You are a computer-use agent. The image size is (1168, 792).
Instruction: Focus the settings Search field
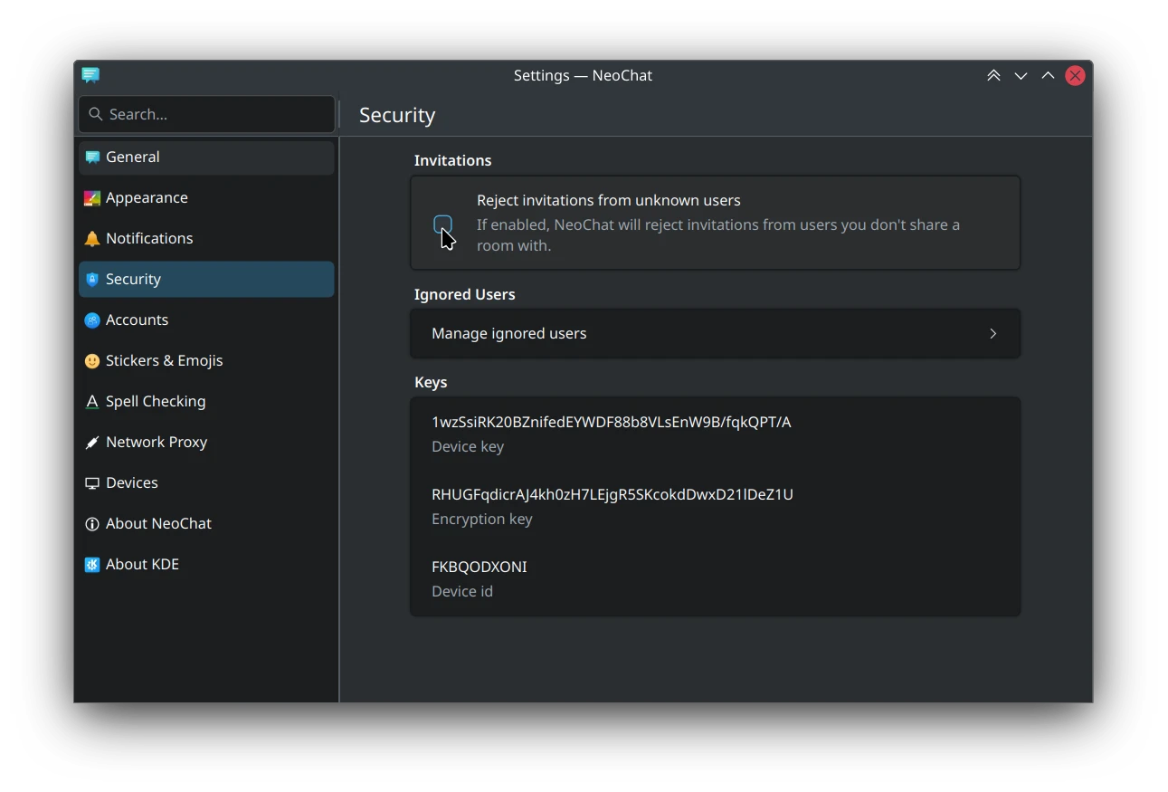tap(206, 114)
